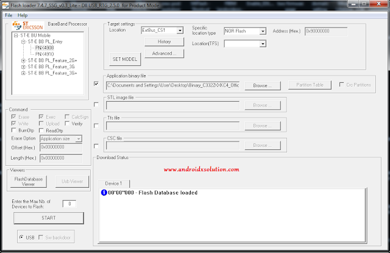The width and height of the screenshot is (390, 253).
Task: Toggle the Exec command checkbox
Action: click(41, 116)
